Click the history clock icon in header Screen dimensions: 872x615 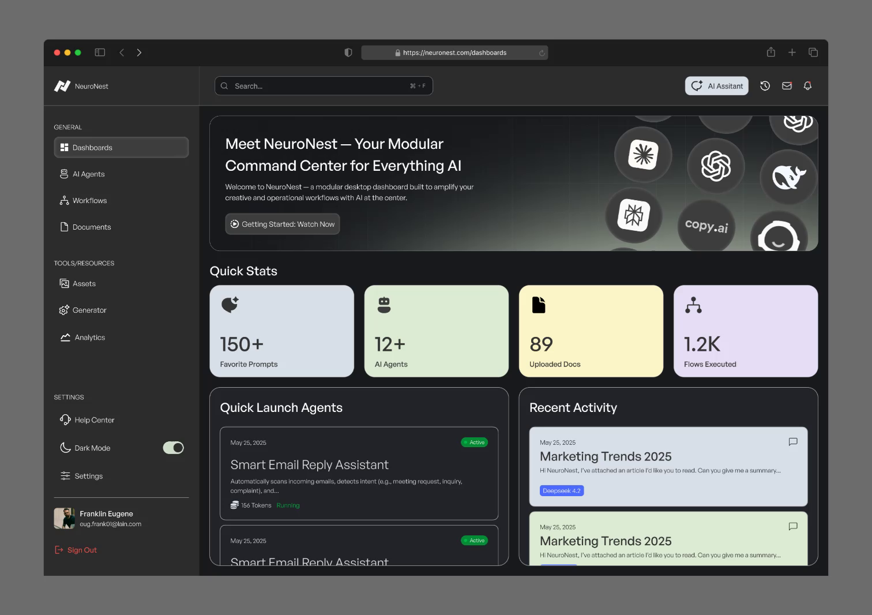click(x=765, y=85)
